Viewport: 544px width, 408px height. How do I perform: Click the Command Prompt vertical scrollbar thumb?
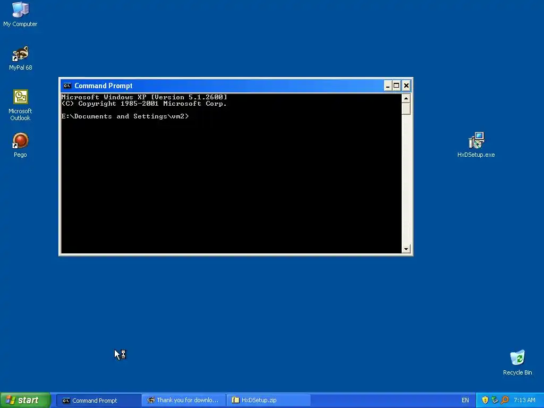[406, 109]
